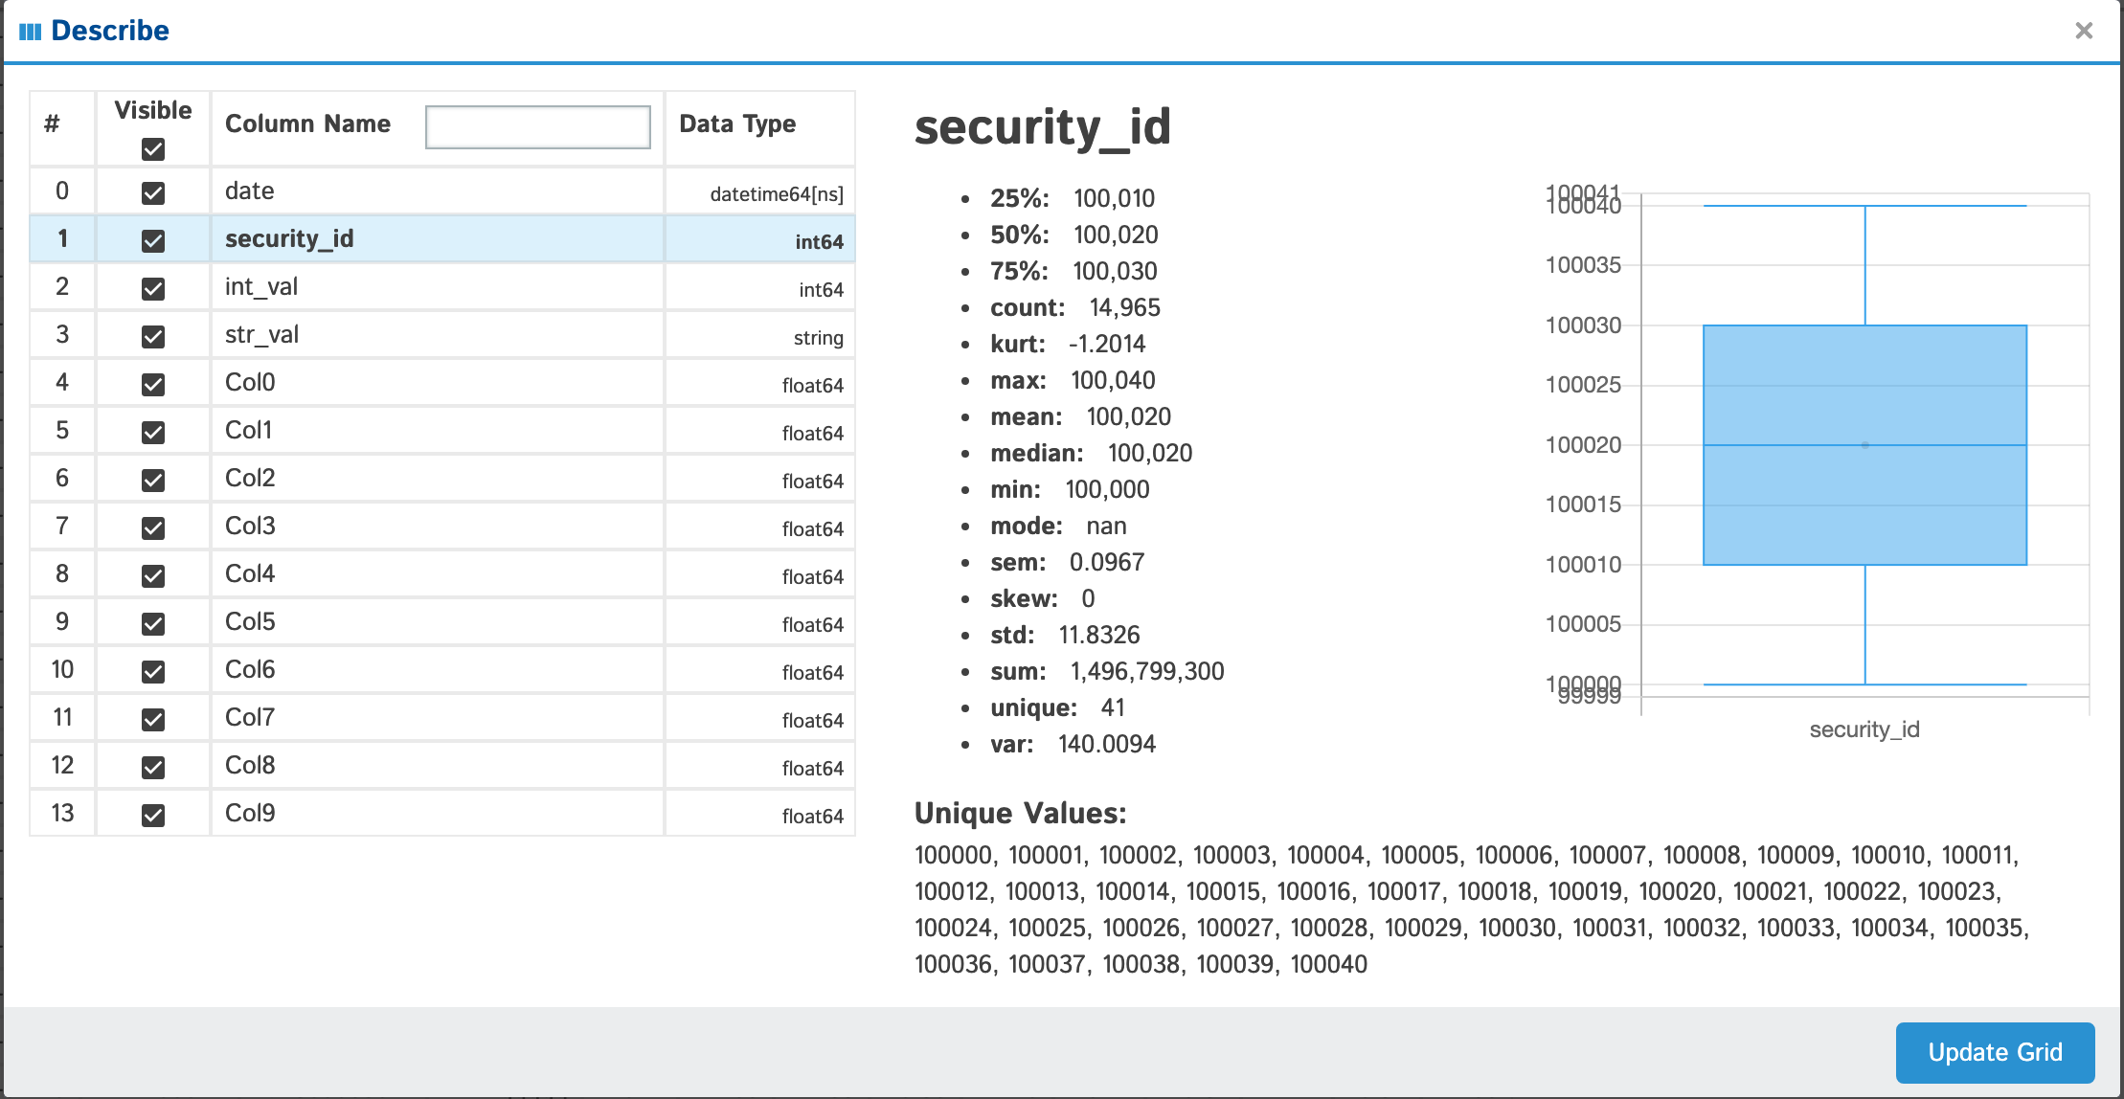Select the str_val column name
Image resolution: width=2124 pixels, height=1099 pixels.
[x=261, y=335]
